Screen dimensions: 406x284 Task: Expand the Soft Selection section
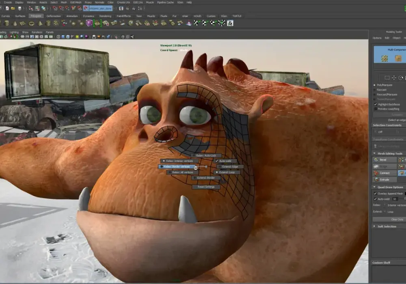pyautogui.click(x=374, y=226)
